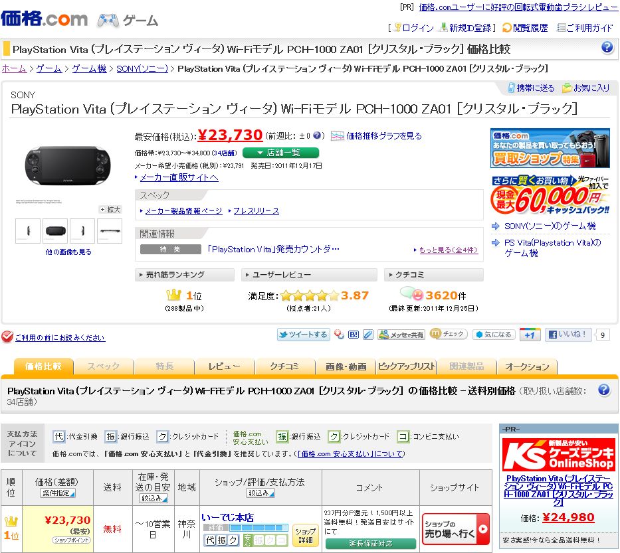Switch to the スペック tab

tap(104, 366)
